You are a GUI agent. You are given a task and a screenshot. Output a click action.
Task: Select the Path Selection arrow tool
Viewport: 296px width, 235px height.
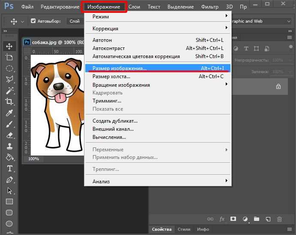[9, 191]
